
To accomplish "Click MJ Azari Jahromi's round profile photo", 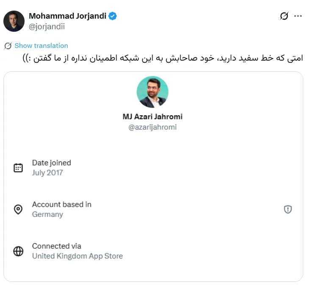I will [152, 92].
